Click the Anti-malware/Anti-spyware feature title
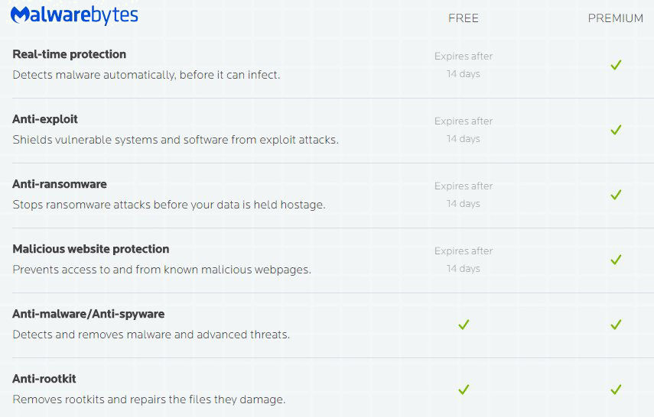Screen dimensions: 654x417 89,314
